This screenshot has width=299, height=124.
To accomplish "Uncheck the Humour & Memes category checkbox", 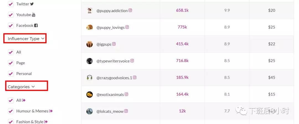I will (11, 111).
